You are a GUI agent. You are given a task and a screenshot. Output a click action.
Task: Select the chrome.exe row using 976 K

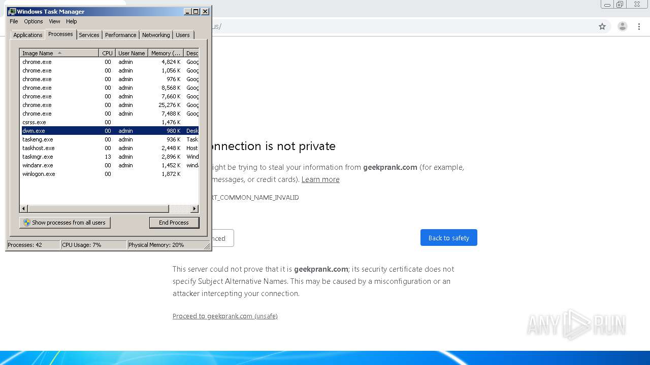click(x=109, y=79)
